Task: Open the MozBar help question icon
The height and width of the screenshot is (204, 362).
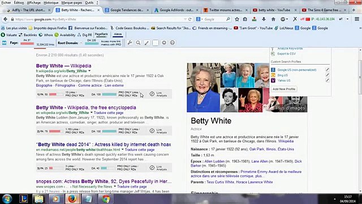Action: click(172, 43)
